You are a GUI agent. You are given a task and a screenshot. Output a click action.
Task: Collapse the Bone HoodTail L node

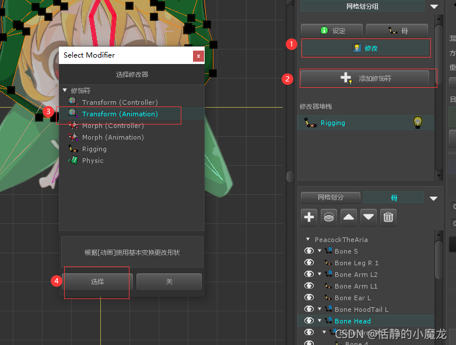pos(320,309)
